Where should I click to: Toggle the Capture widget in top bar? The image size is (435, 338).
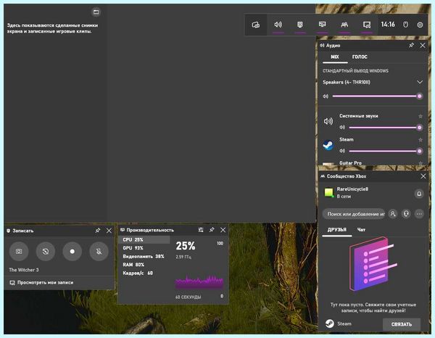(300, 25)
